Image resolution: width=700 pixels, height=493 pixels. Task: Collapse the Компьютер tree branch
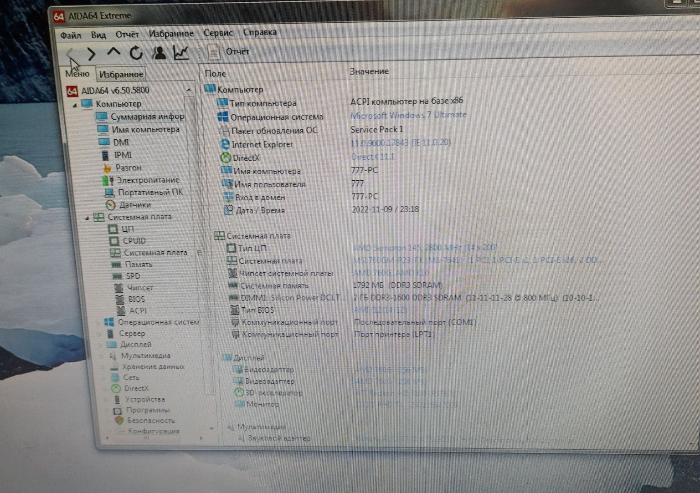click(x=75, y=105)
